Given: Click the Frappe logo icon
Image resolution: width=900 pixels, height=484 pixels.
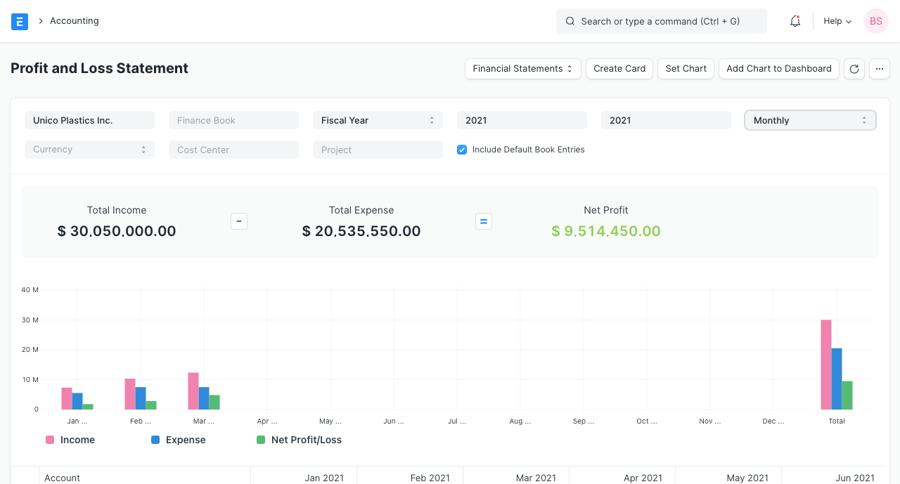Looking at the screenshot, I should pyautogui.click(x=19, y=21).
